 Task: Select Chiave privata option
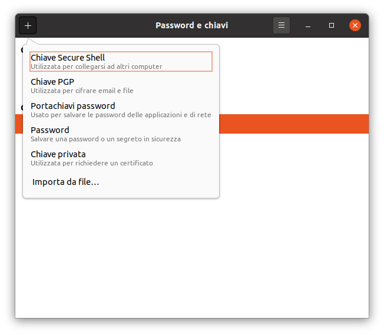pyautogui.click(x=58, y=154)
